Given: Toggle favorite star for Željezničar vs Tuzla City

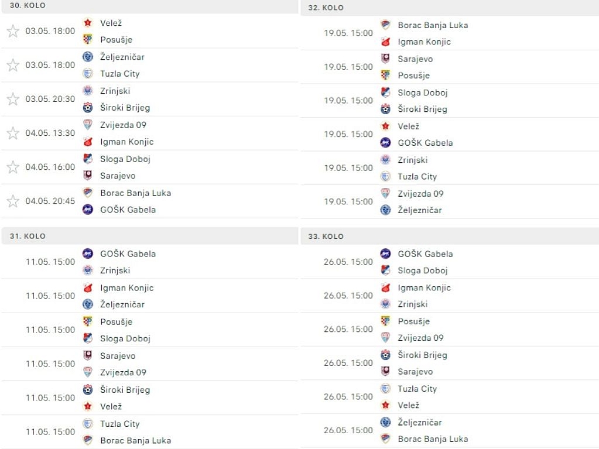Looking at the screenshot, I should 13,65.
